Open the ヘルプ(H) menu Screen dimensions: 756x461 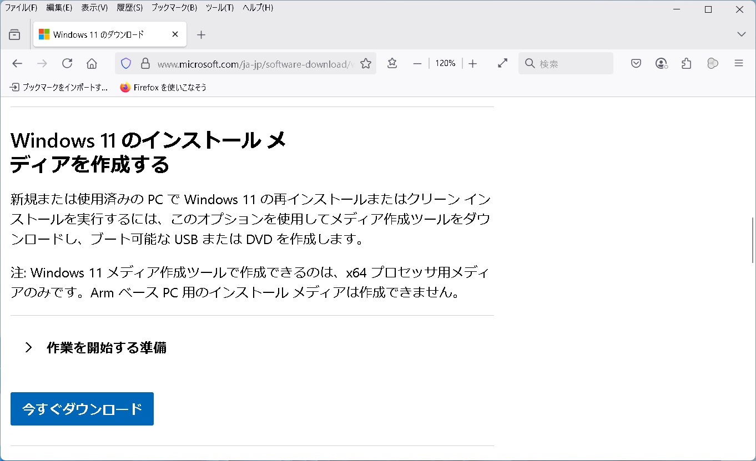coord(258,8)
